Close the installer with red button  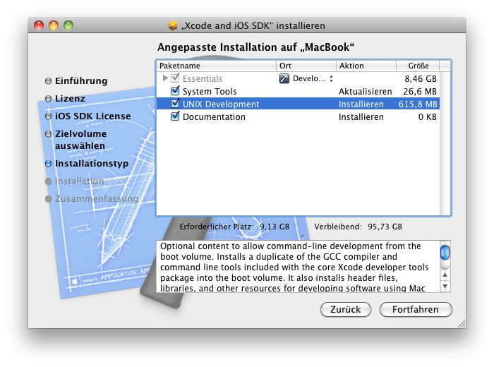point(39,25)
